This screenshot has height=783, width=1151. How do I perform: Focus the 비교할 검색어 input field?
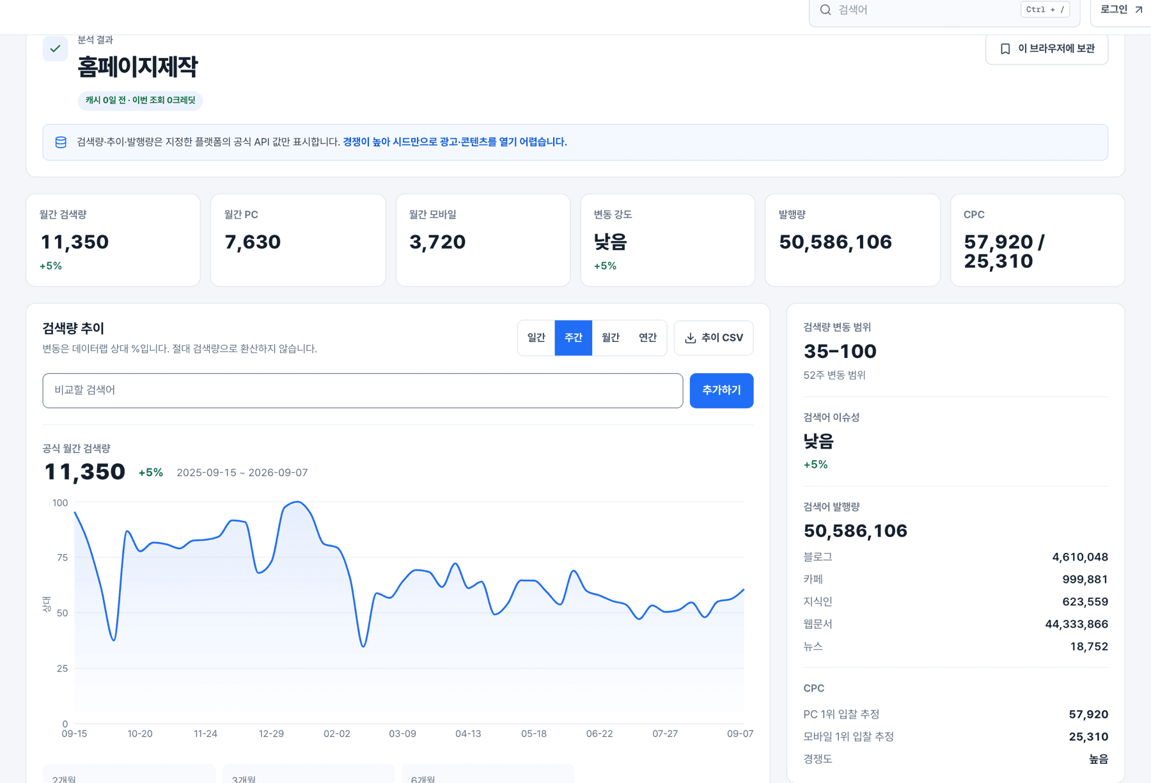[363, 390]
